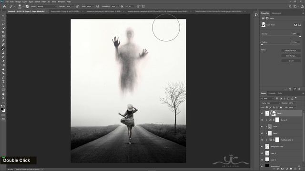Hide the Layer 5 top layer
The height and width of the screenshot is (171, 305).
pos(262,113)
